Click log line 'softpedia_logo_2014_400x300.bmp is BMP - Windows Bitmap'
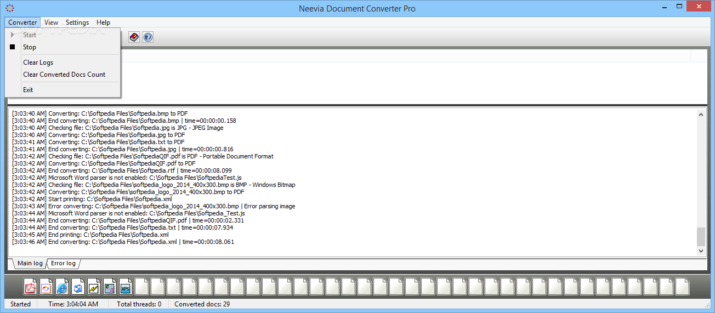This screenshot has width=715, height=313. coord(154,185)
